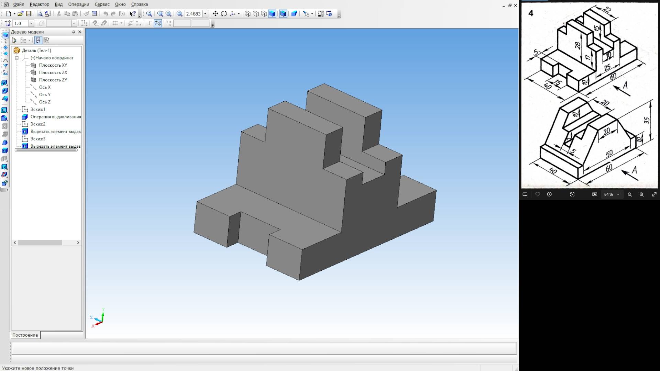This screenshot has width=660, height=371.
Task: Open the step value 1.0 dropdown
Action: point(31,23)
